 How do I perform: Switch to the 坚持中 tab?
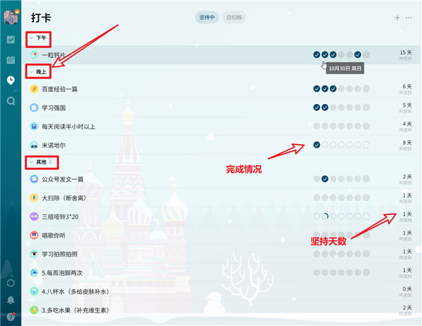tap(207, 18)
